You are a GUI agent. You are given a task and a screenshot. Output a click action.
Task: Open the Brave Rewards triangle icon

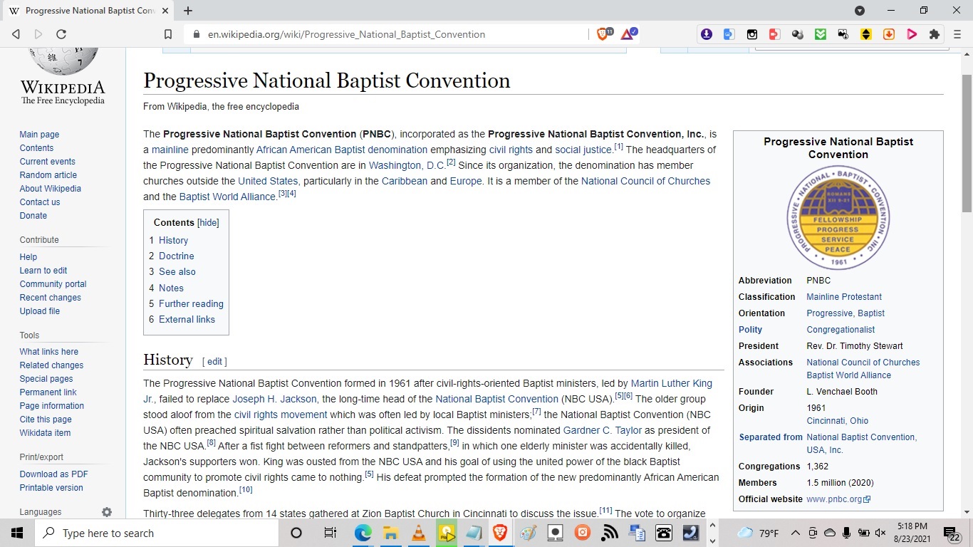click(628, 34)
